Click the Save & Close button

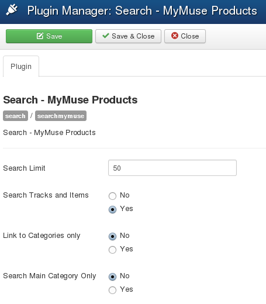128,36
